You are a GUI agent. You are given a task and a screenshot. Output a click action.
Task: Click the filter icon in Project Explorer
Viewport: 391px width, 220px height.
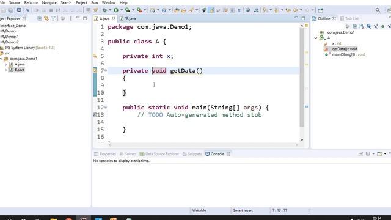tap(53, 18)
